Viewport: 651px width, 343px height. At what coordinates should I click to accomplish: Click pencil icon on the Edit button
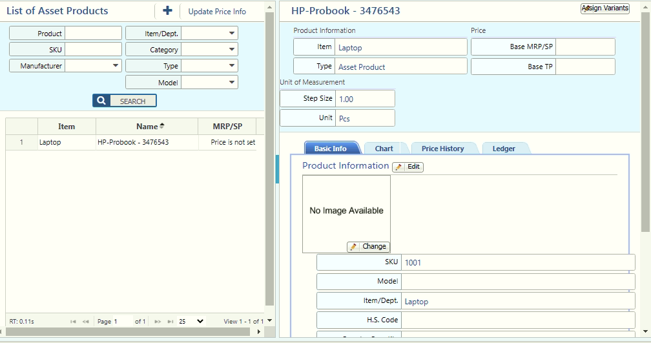(x=398, y=167)
